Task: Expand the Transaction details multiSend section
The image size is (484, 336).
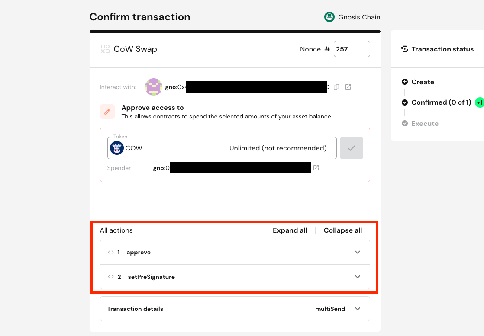Action: coord(358,309)
